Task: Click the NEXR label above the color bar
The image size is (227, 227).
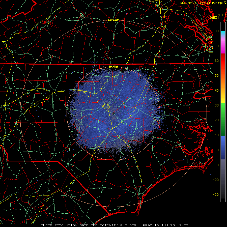Action: pyautogui.click(x=222, y=15)
